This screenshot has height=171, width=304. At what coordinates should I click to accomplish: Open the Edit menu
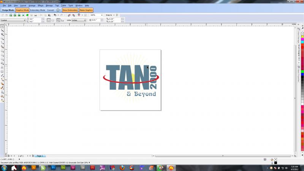pyautogui.click(x=10, y=5)
